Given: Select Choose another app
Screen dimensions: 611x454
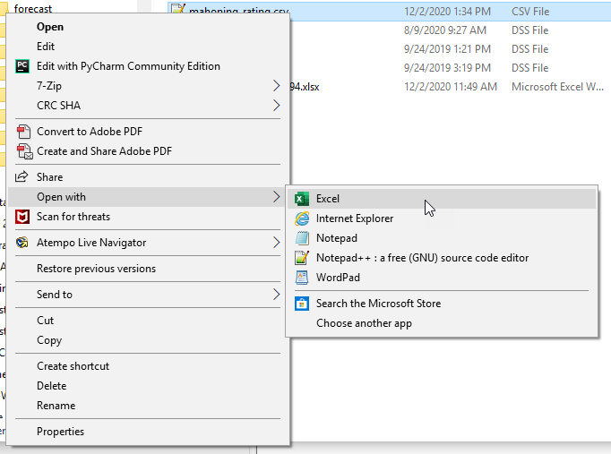Looking at the screenshot, I should point(442,323).
